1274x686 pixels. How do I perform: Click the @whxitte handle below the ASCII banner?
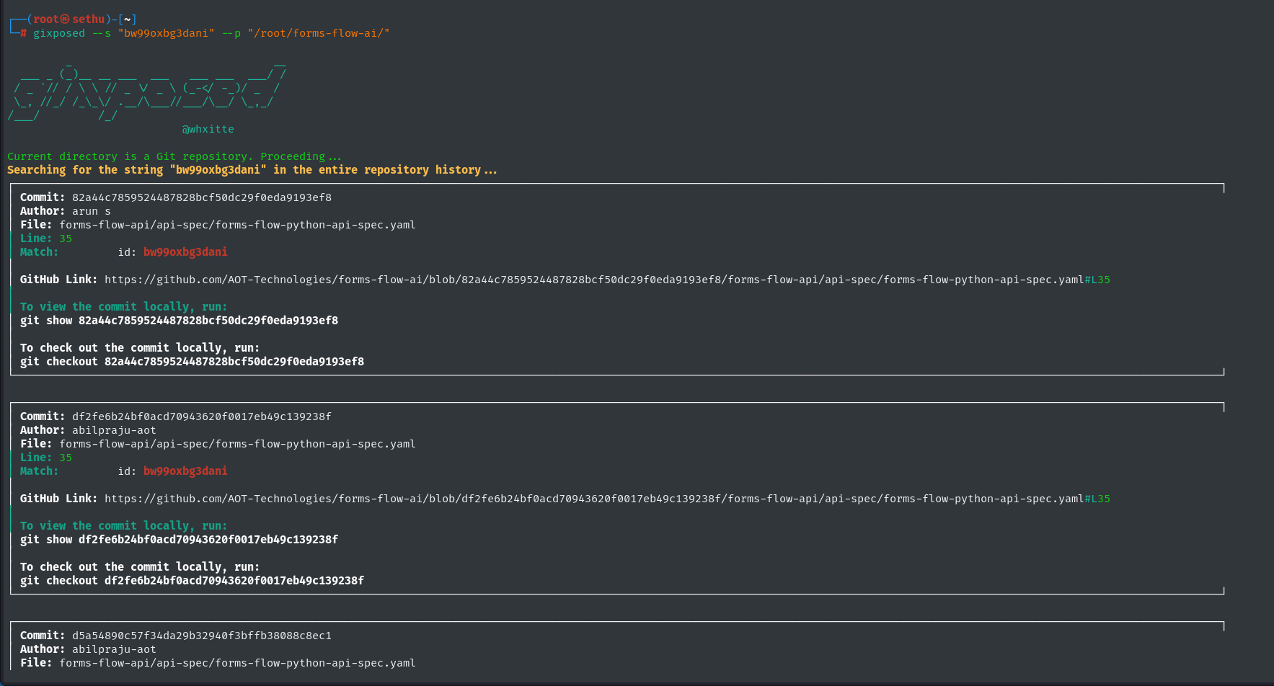click(208, 128)
